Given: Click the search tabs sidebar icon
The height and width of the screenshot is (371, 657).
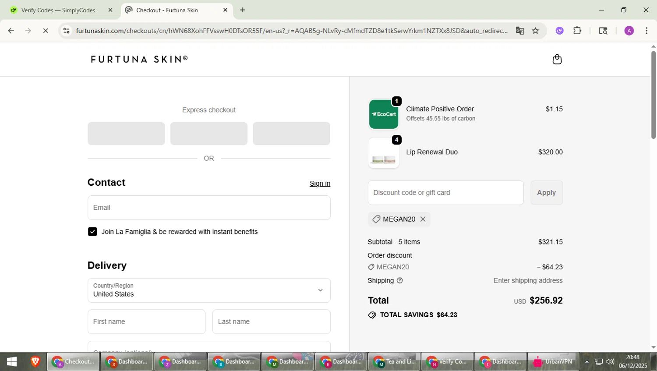Looking at the screenshot, I should click(x=603, y=31).
